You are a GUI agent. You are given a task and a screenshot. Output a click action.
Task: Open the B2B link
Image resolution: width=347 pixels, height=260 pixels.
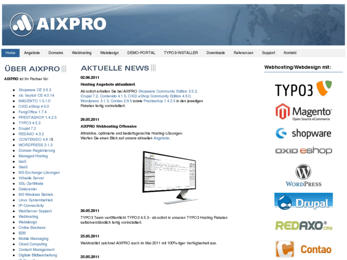pos(22,233)
